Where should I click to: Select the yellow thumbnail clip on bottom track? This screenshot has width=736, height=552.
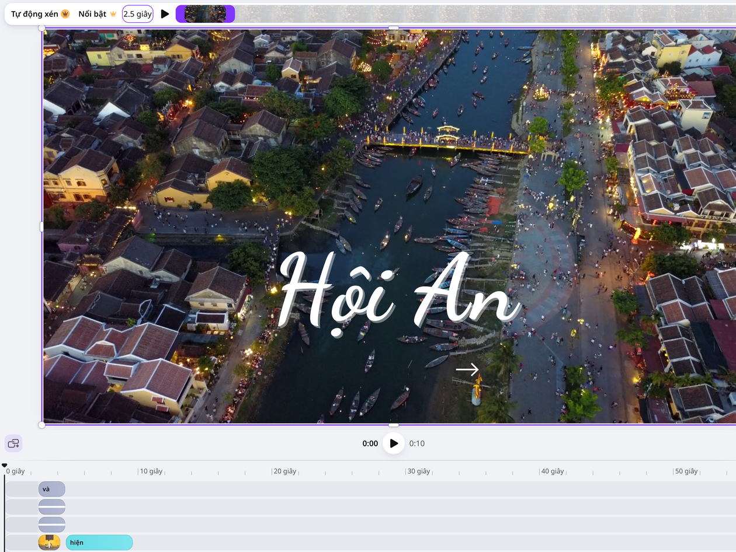click(50, 542)
